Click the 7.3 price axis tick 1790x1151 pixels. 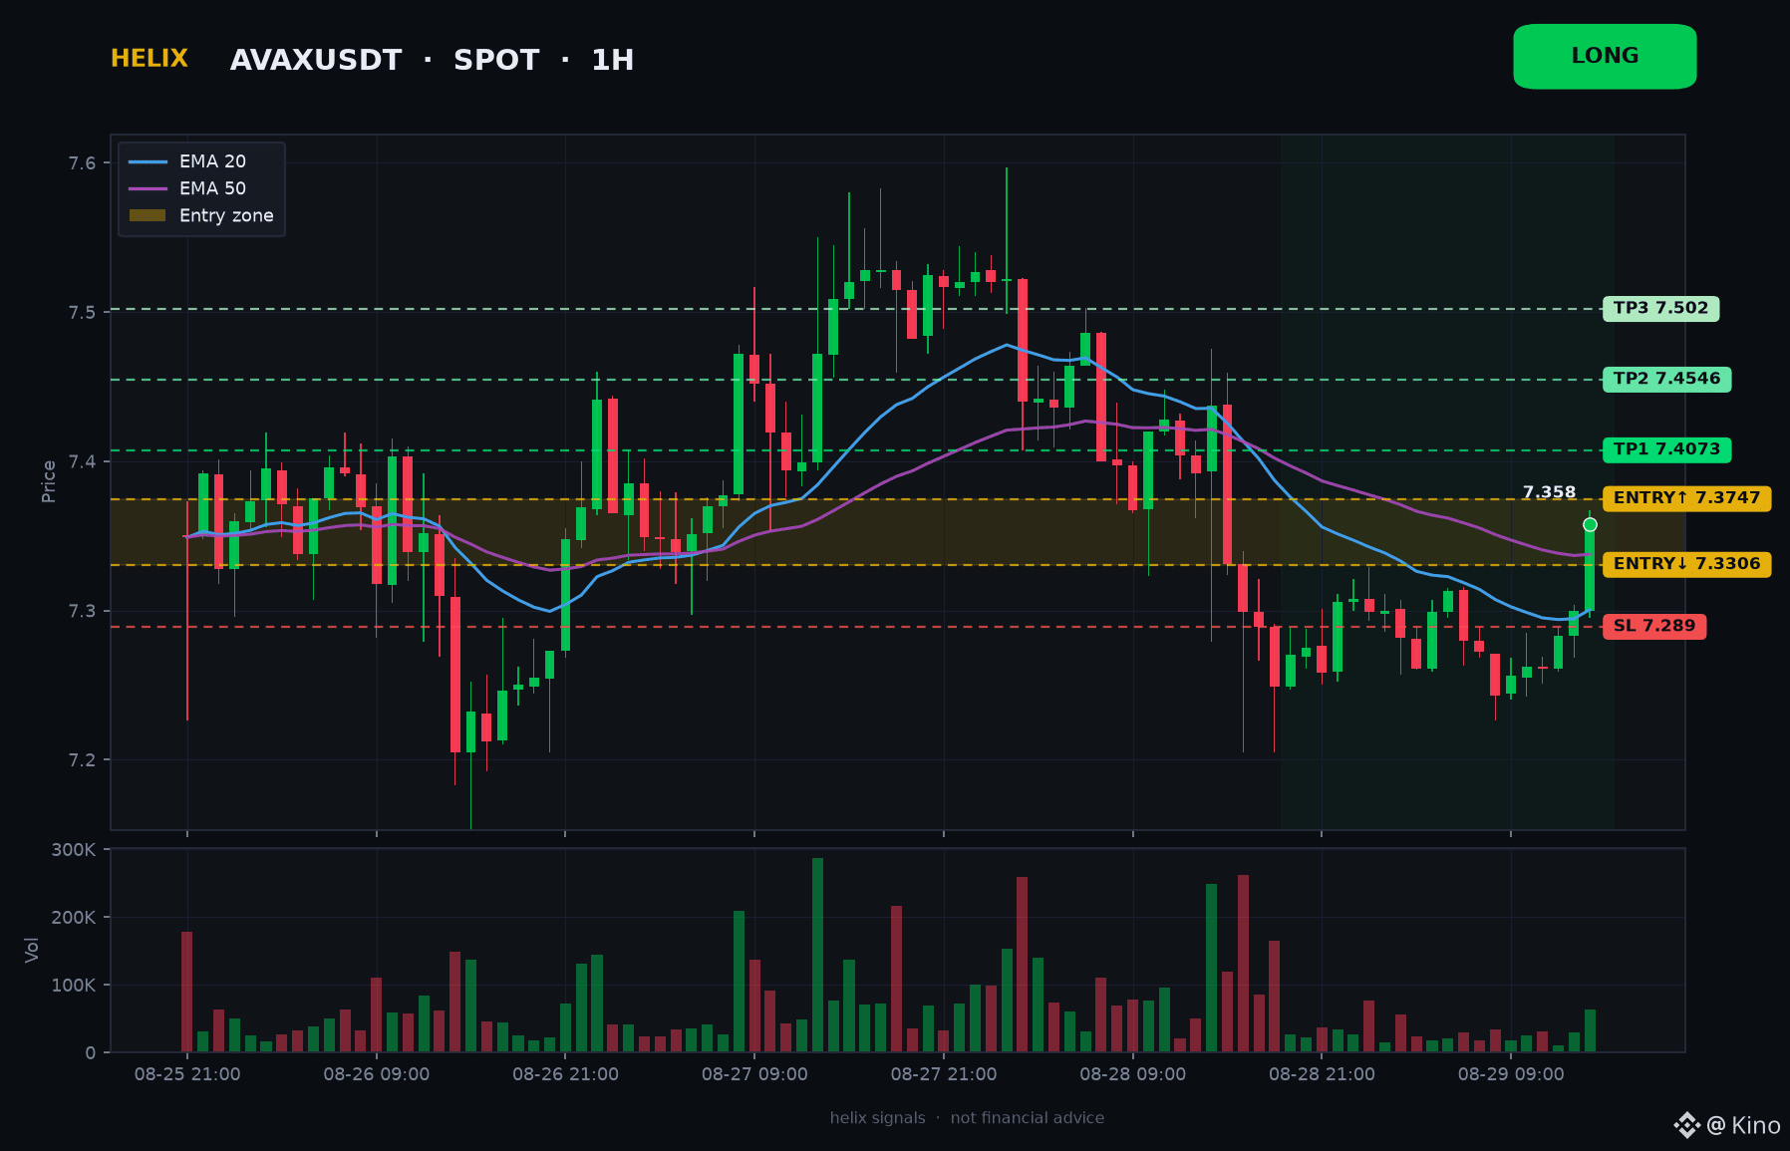pyautogui.click(x=82, y=611)
